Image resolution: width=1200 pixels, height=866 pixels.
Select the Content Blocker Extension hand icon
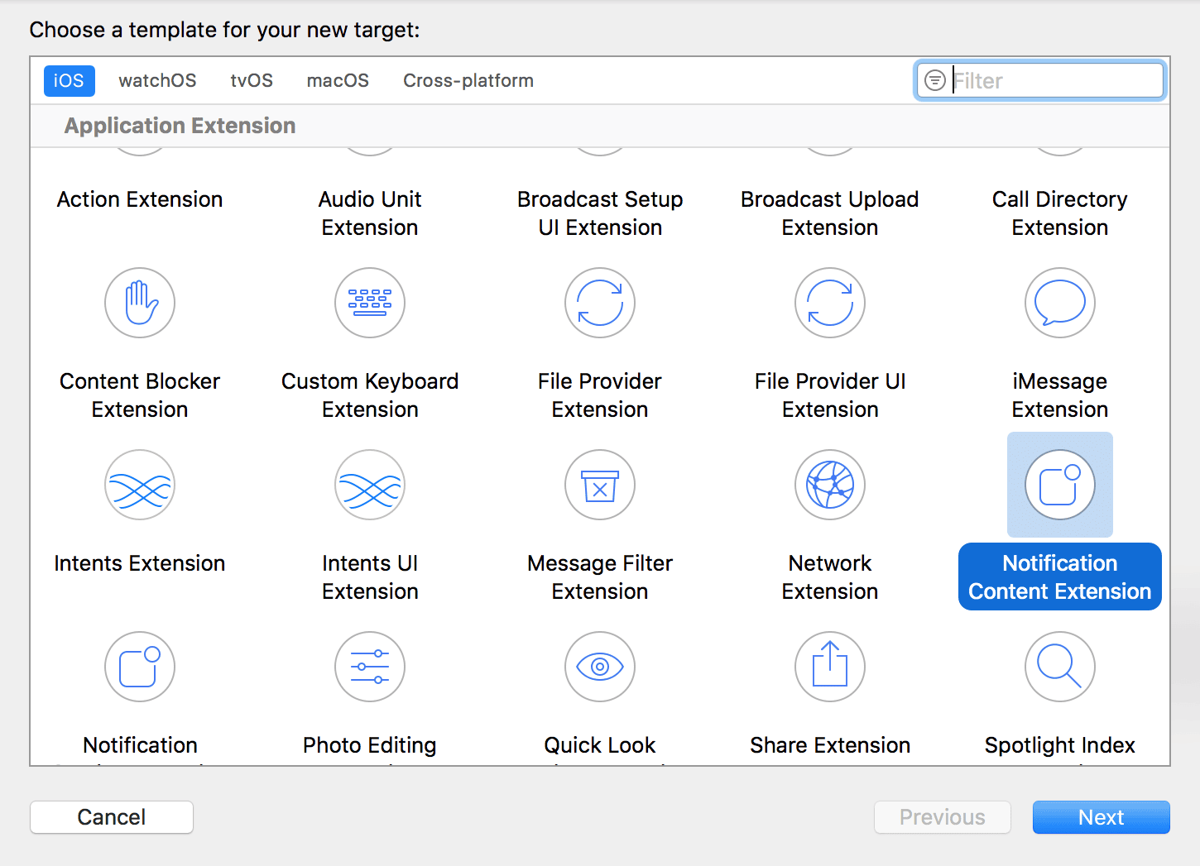coord(140,303)
